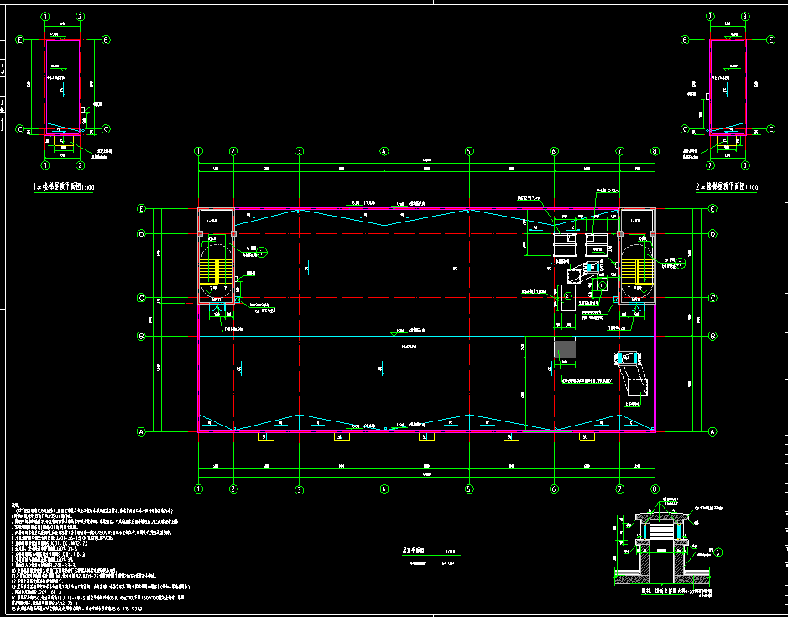Select the right staircase in the main plan

(x=637, y=270)
